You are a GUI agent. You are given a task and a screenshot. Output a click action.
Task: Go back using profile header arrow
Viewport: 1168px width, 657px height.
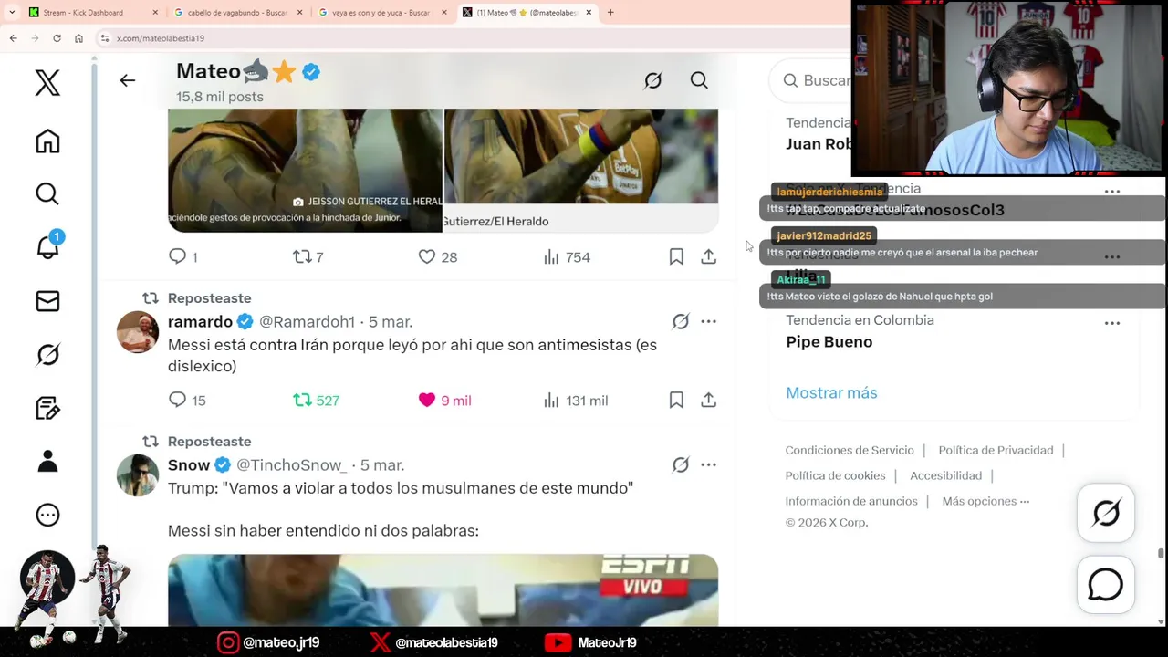point(128,80)
